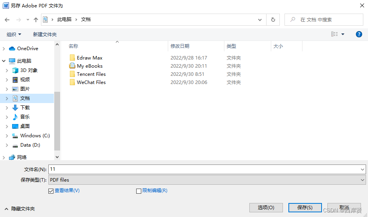Open help with the question mark

pos(359,34)
